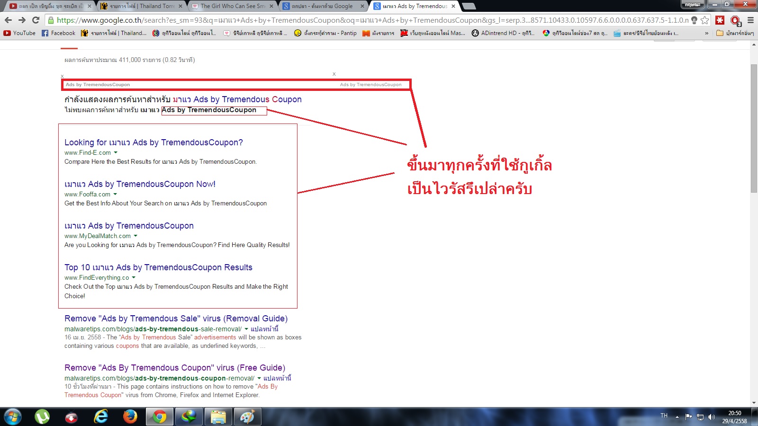Switch to Paint in the taskbar
This screenshot has width=758, height=426.
pyautogui.click(x=248, y=417)
